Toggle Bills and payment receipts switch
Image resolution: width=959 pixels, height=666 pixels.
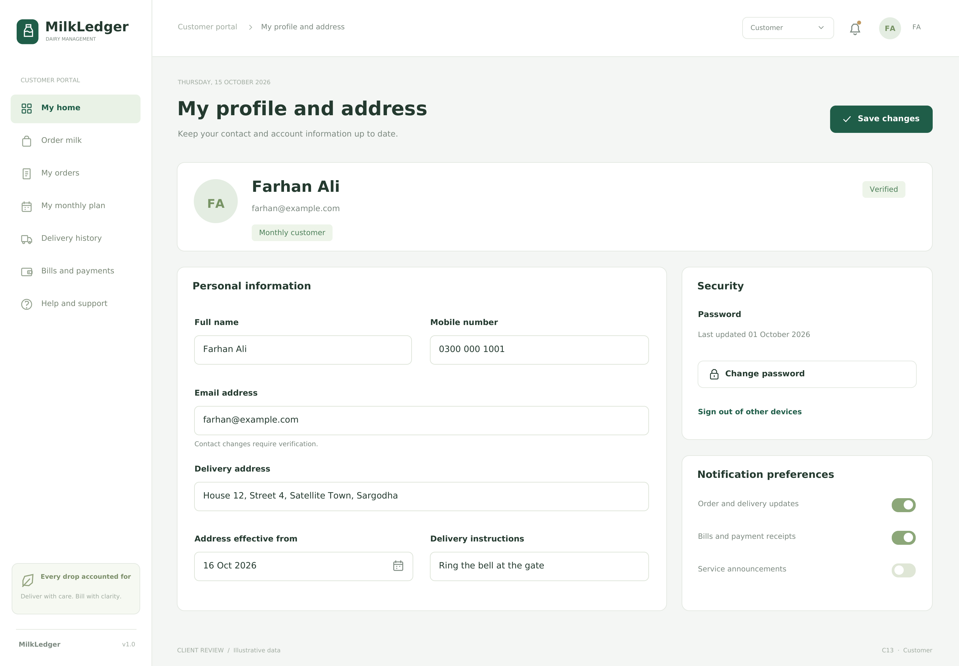tap(903, 537)
